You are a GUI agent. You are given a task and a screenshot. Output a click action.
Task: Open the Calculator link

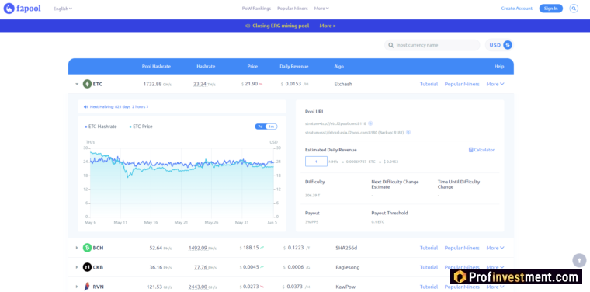point(481,150)
